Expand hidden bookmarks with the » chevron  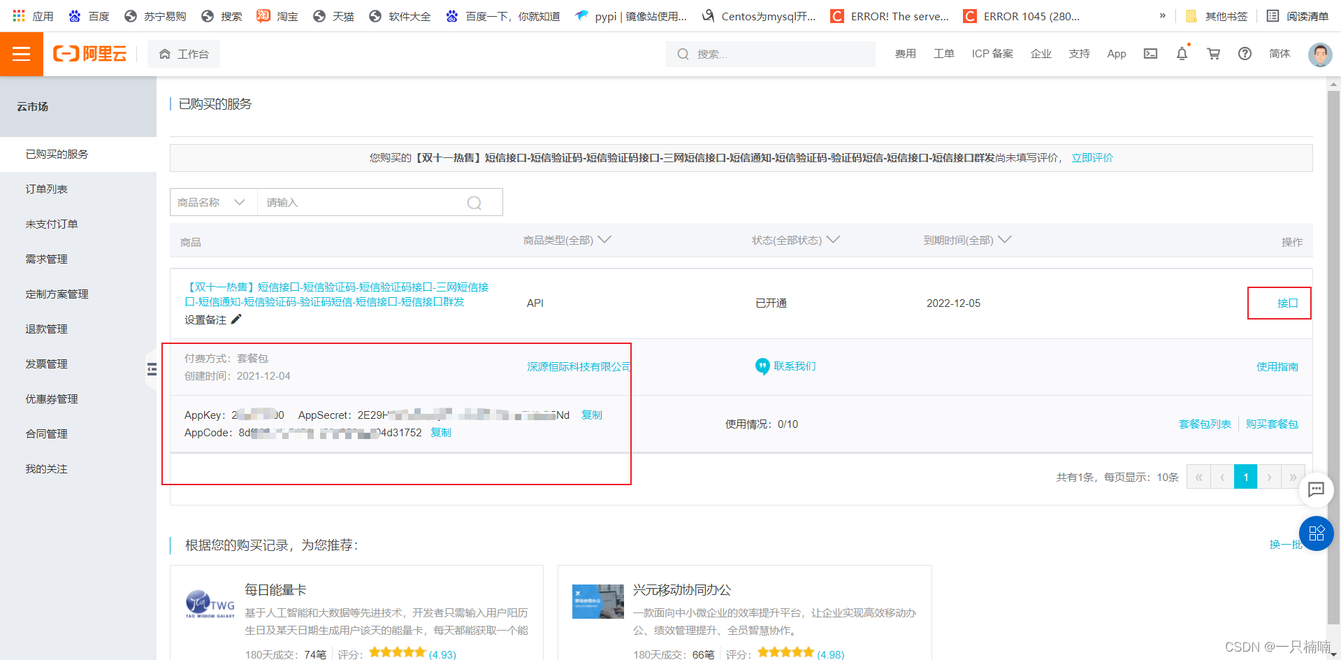click(x=1162, y=15)
